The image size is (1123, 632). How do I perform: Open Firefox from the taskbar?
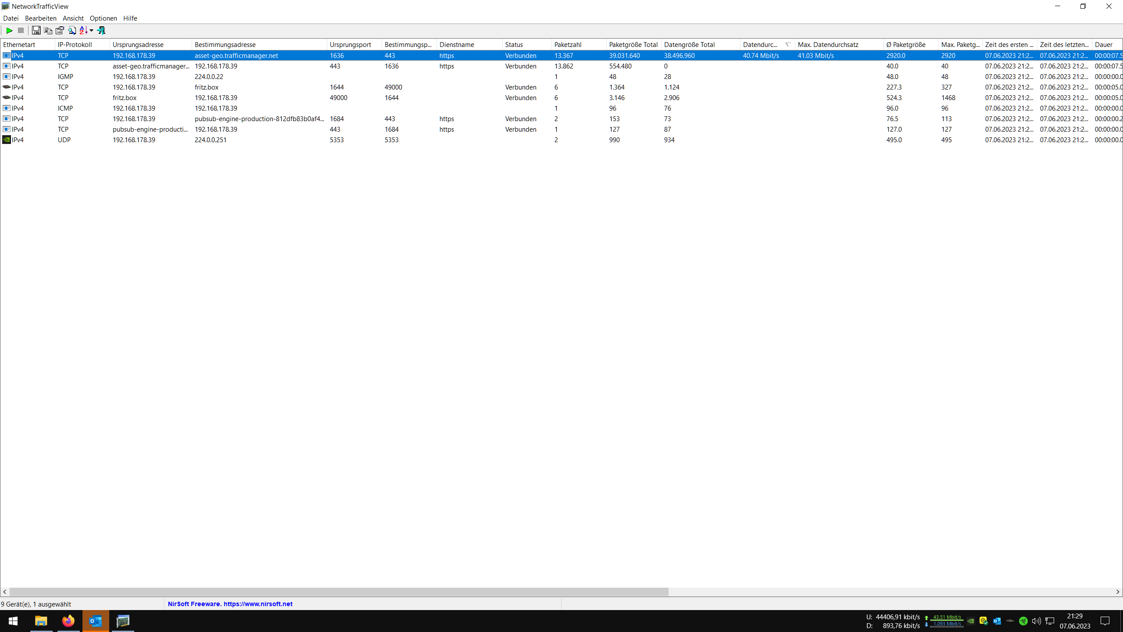[x=68, y=621]
